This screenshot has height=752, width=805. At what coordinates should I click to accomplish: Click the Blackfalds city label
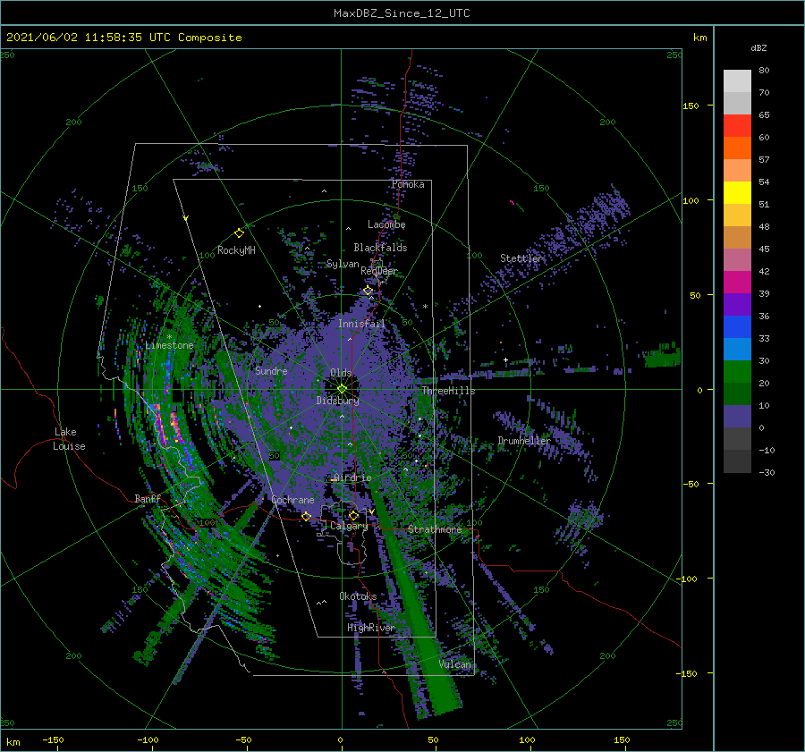tap(380, 248)
